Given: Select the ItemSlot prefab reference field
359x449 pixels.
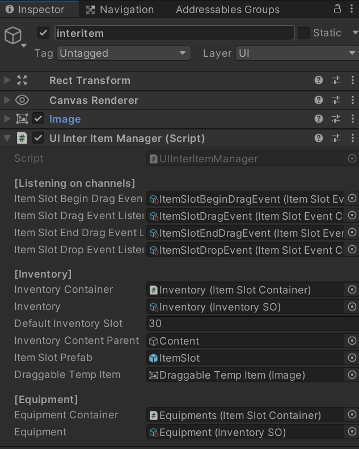Looking at the screenshot, I should tap(246, 358).
